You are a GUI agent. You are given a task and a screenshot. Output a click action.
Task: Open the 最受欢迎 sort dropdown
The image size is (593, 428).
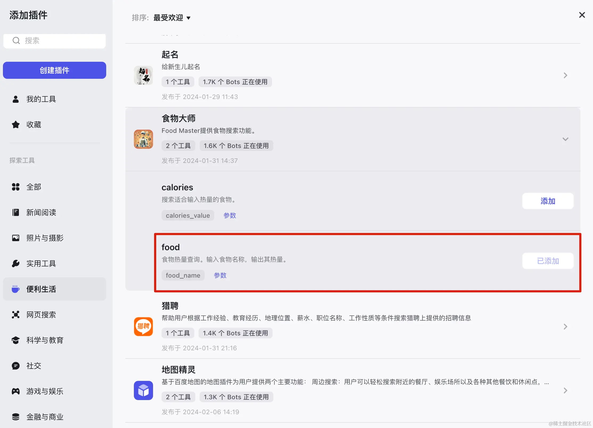pyautogui.click(x=172, y=18)
